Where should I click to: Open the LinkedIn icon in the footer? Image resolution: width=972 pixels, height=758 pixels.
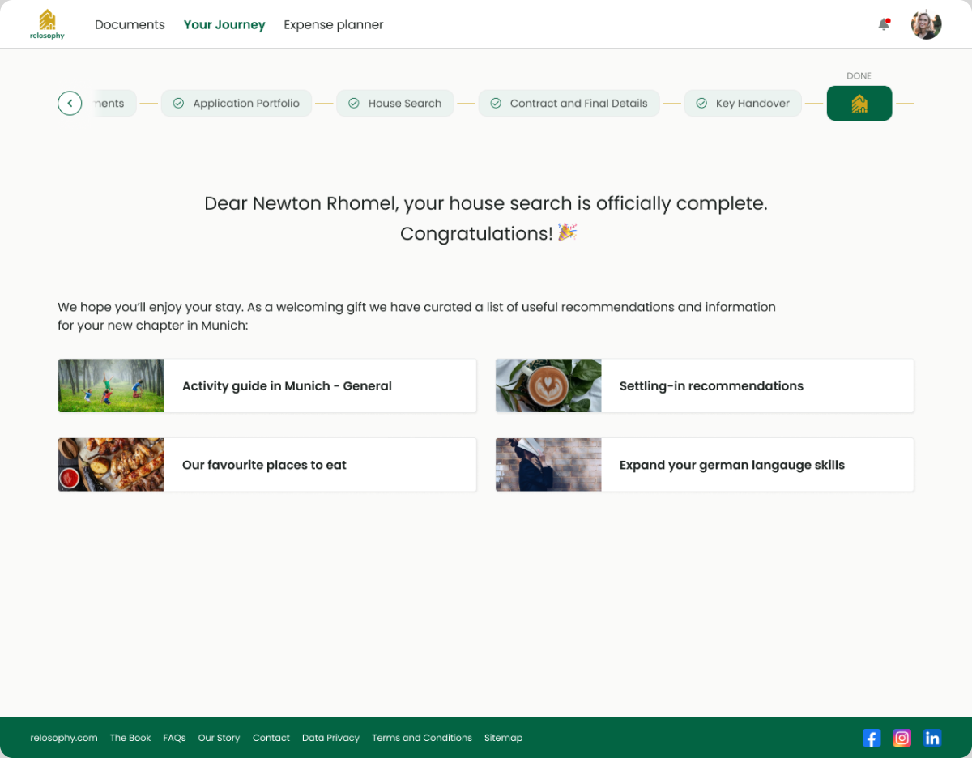coord(932,738)
